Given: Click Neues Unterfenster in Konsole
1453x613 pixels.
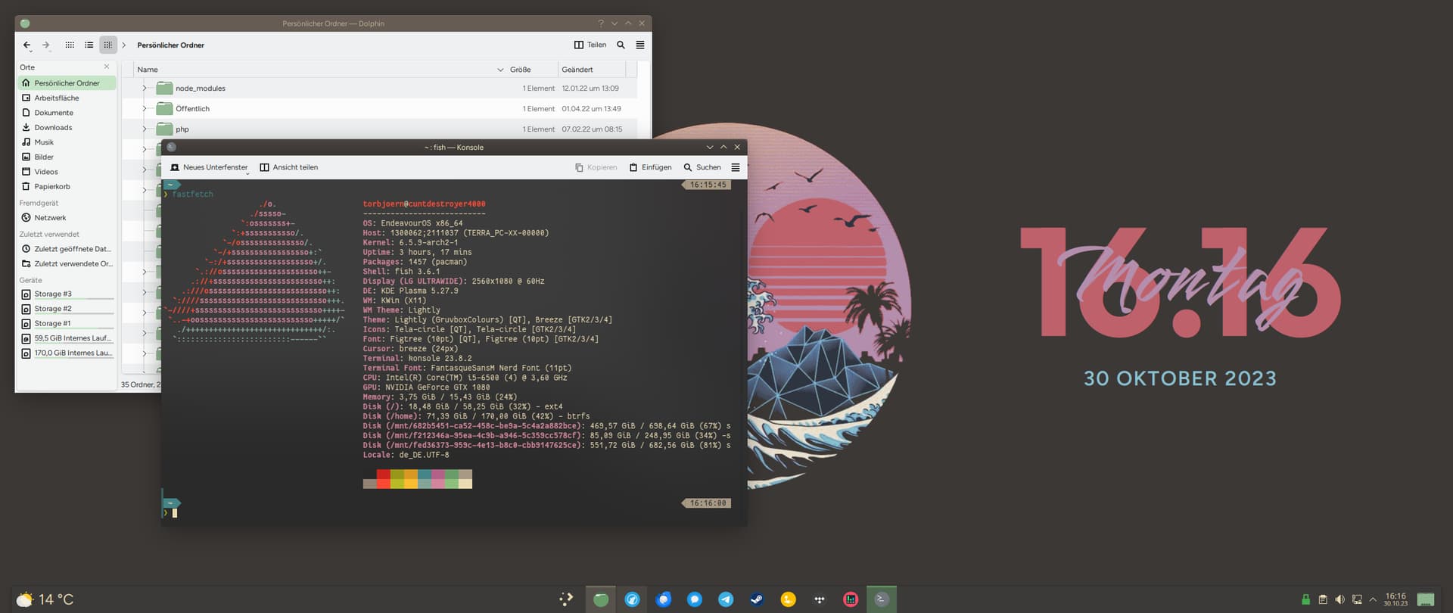Looking at the screenshot, I should [209, 167].
